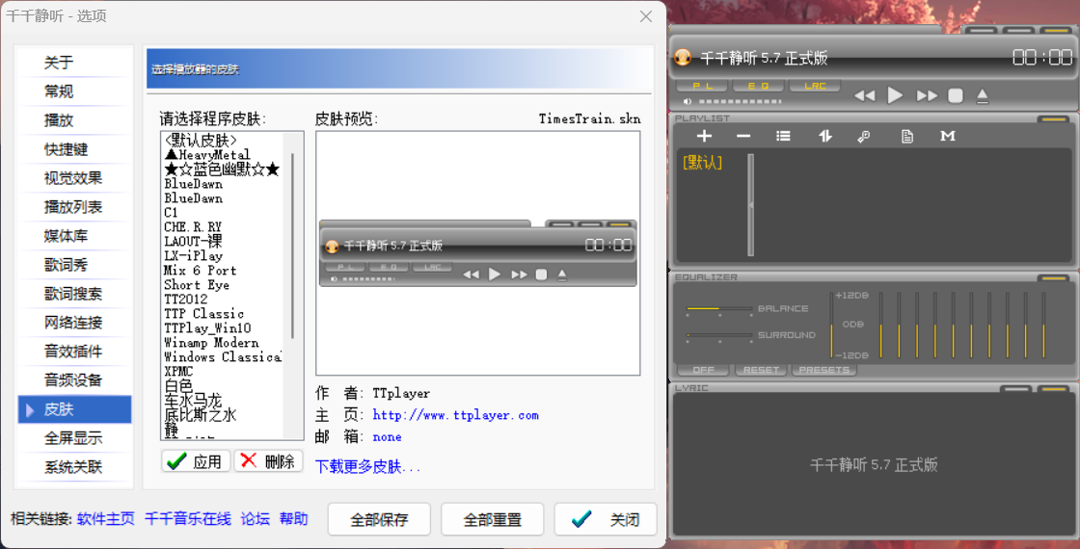Toggle the PL playlist button in the player
The width and height of the screenshot is (1080, 549).
pos(703,86)
